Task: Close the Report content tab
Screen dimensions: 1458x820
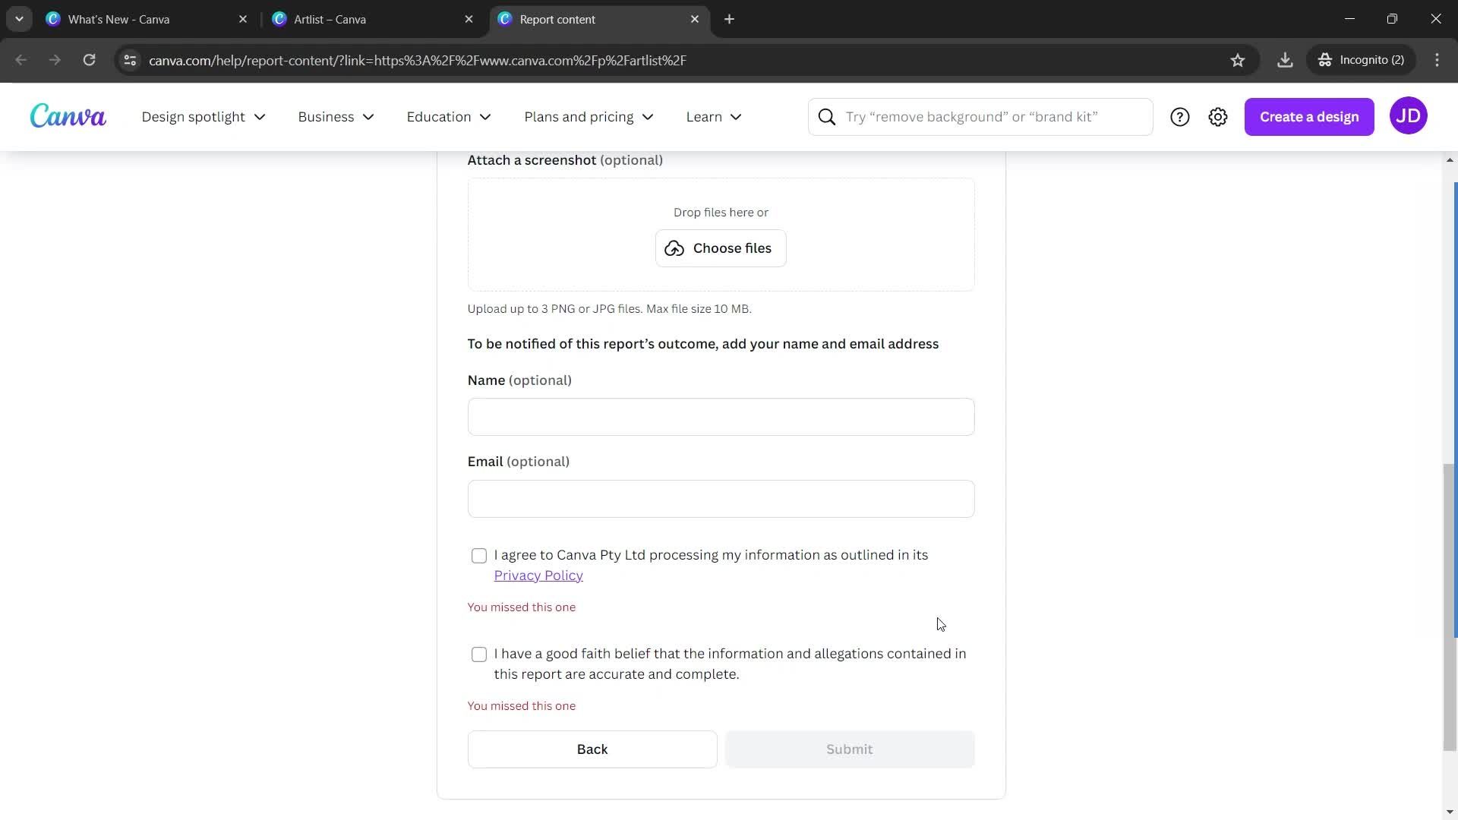Action: click(x=694, y=19)
